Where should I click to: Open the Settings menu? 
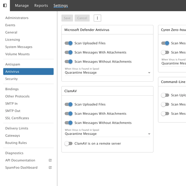coord(61,6)
